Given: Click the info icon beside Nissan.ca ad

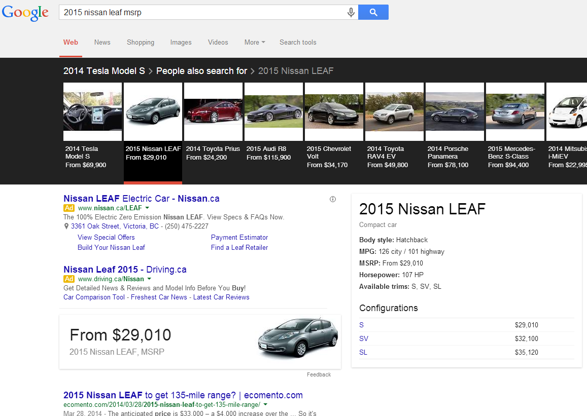Looking at the screenshot, I should tap(333, 199).
